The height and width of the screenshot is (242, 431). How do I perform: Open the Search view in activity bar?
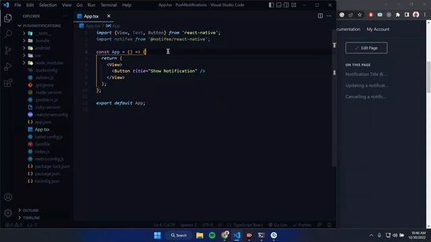[x=8, y=34]
